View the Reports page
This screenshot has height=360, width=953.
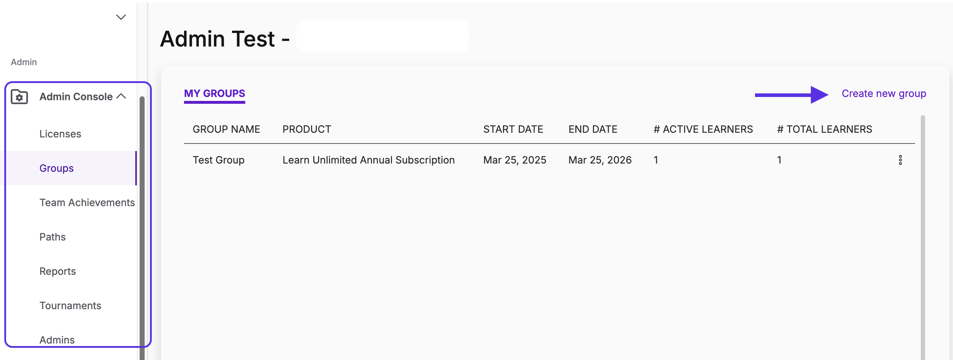tap(57, 272)
